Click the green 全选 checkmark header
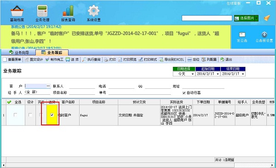The width and height of the screenshot is (276, 168). coord(9,102)
